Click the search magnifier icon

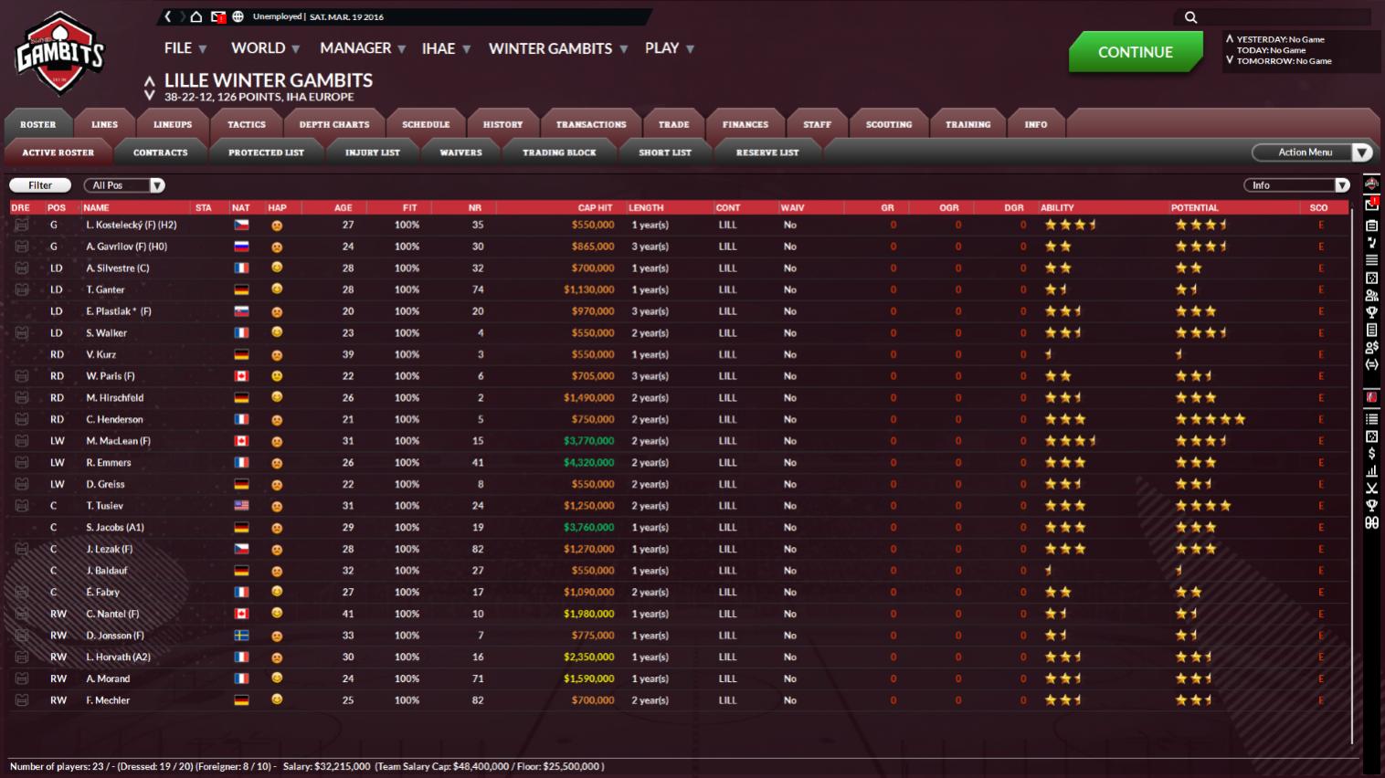pos(1190,17)
